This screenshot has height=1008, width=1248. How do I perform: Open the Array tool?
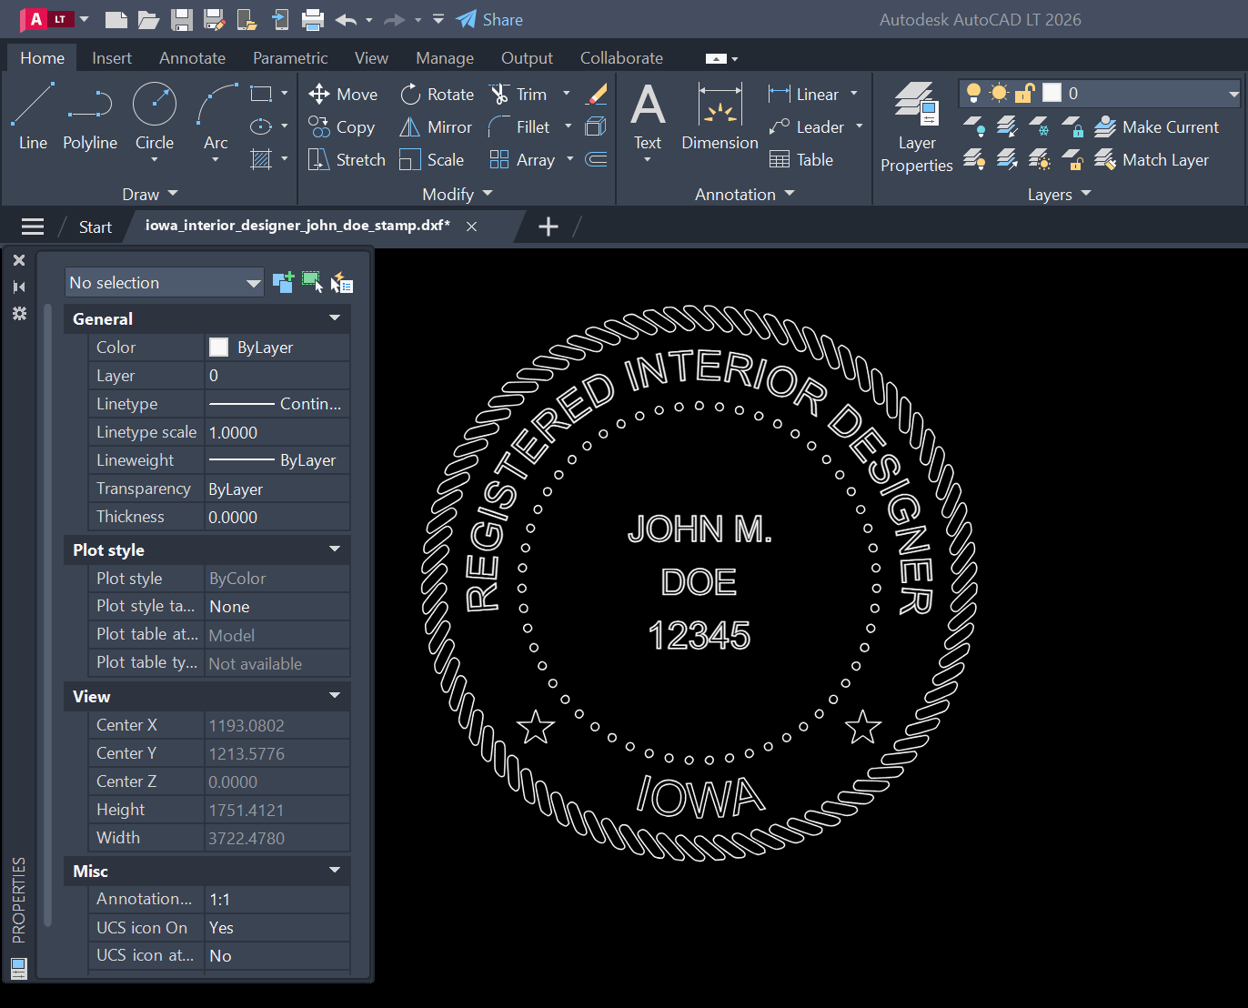[x=522, y=159]
